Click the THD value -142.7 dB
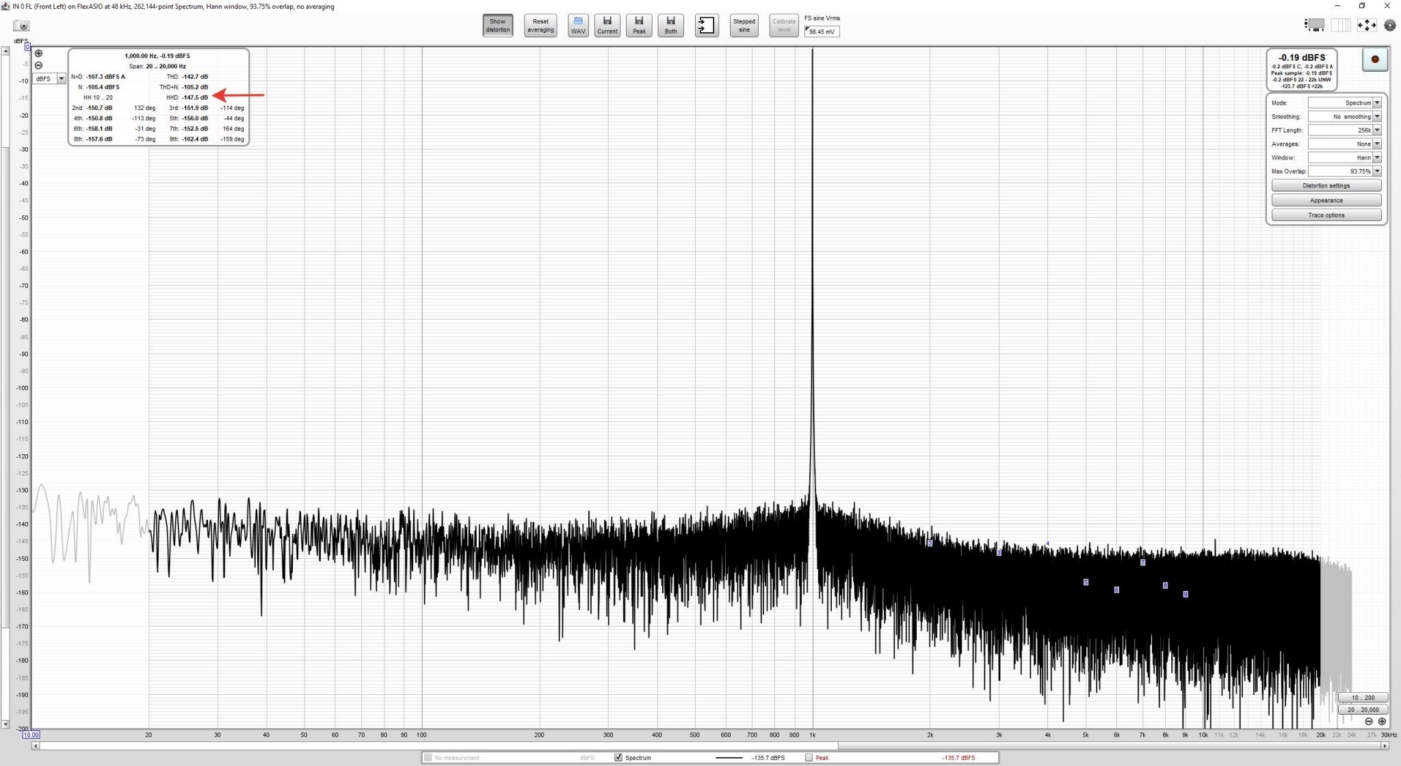This screenshot has width=1401, height=766. [195, 77]
